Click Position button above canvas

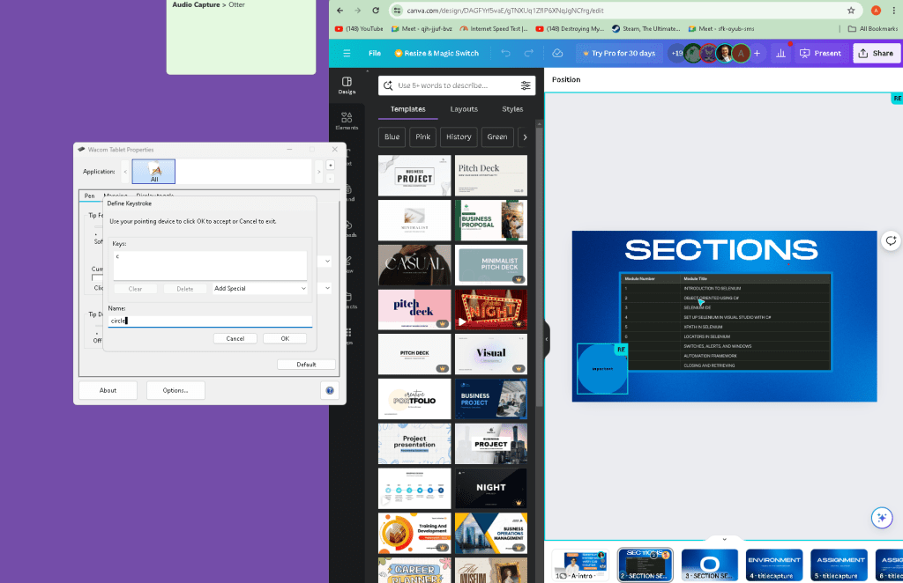[x=566, y=79]
